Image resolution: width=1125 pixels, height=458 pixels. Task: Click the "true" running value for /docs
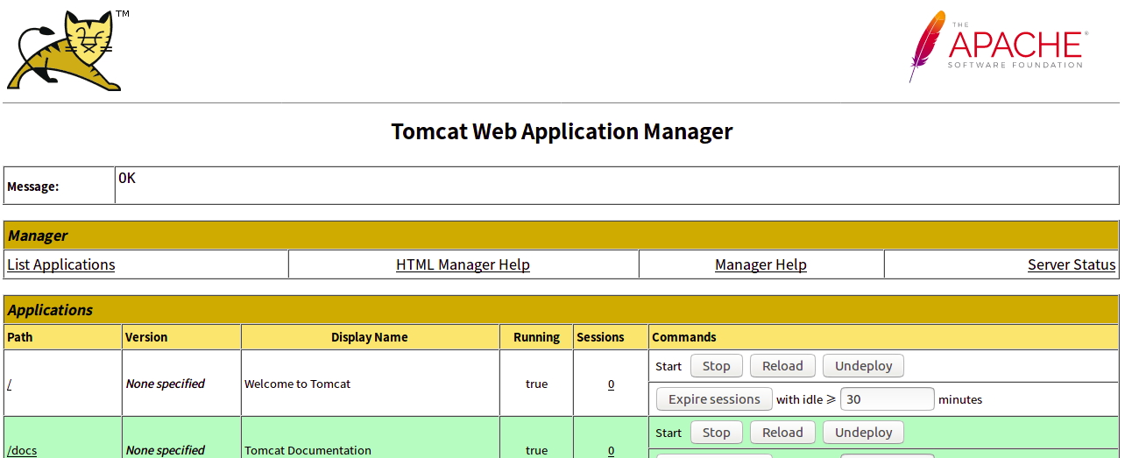point(536,450)
